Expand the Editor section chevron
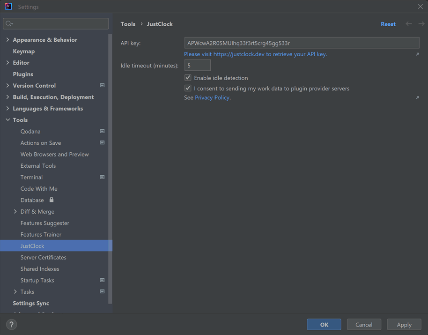Screen dimensions: 428x335 click(7, 62)
